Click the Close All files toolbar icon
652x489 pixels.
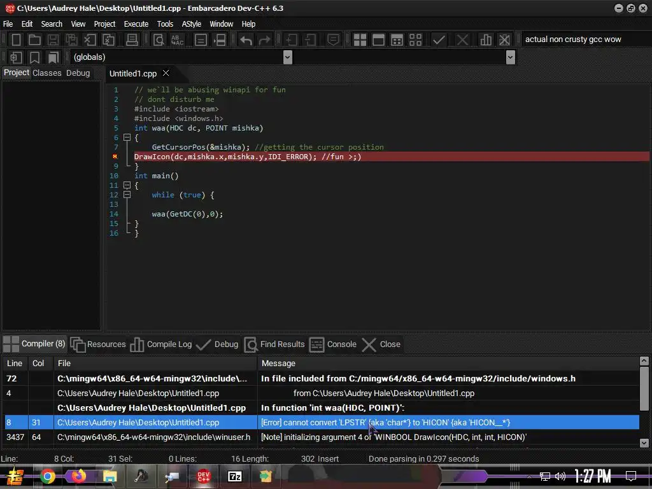(x=108, y=40)
